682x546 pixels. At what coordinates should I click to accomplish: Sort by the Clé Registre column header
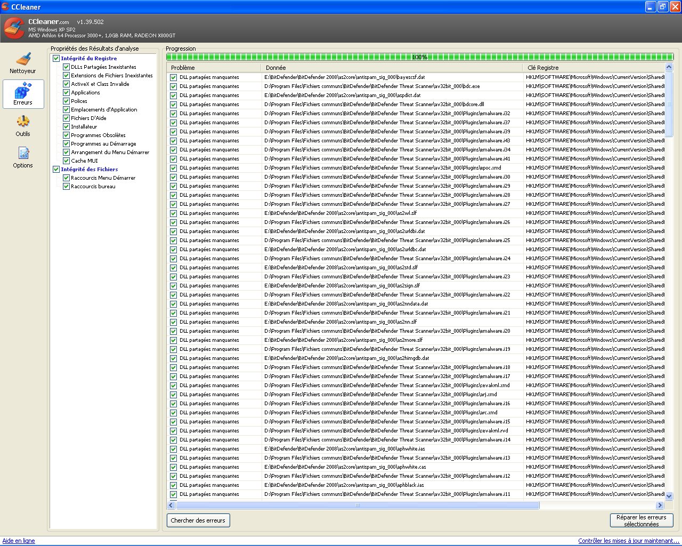point(594,68)
